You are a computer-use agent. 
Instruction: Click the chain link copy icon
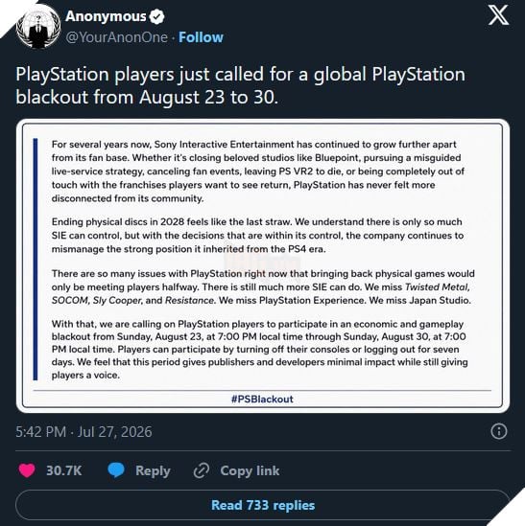point(202,470)
